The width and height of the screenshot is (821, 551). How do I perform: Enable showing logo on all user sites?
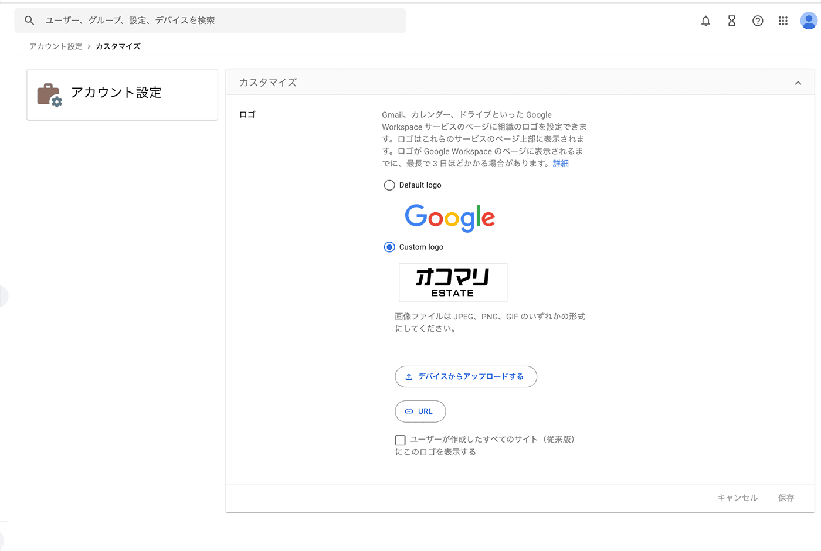pyautogui.click(x=401, y=440)
